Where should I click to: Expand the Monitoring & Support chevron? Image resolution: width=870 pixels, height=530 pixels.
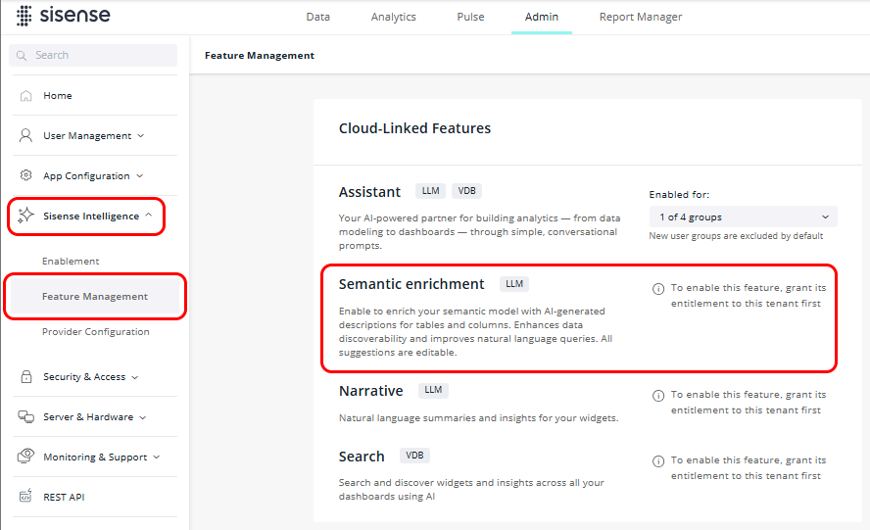[x=157, y=457]
